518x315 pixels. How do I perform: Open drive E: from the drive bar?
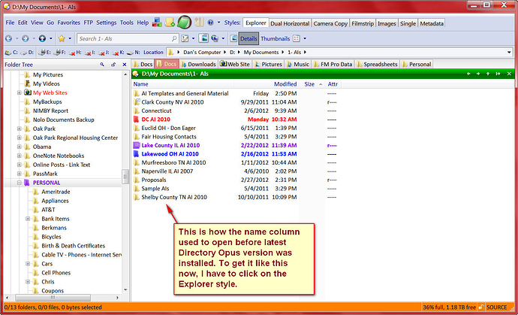45,53
